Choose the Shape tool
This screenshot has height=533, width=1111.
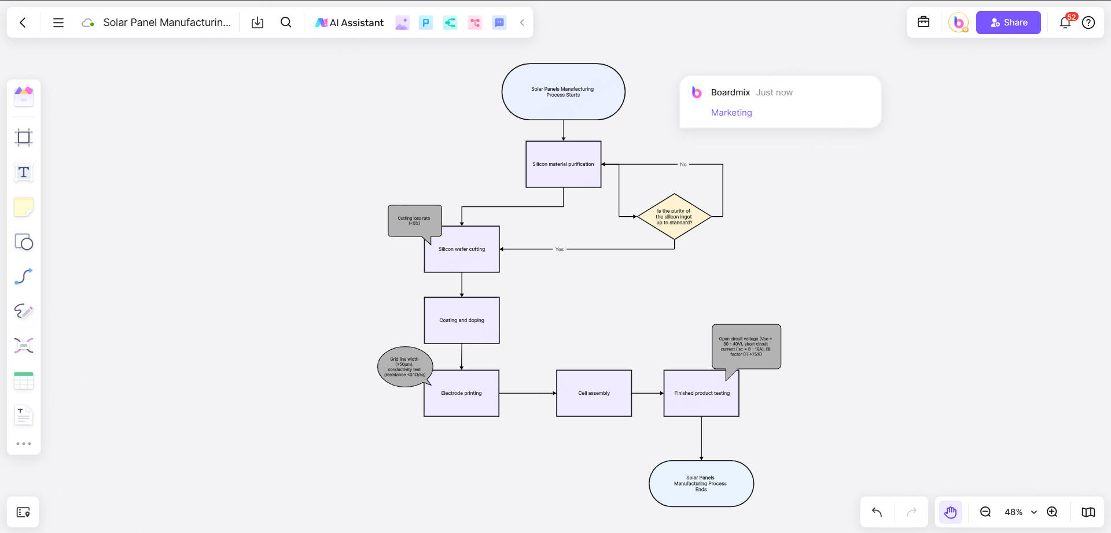coord(24,242)
